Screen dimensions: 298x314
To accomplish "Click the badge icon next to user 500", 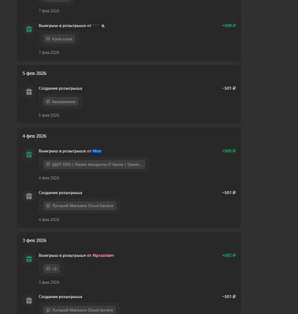I will tap(103, 26).
